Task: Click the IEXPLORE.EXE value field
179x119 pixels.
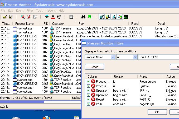Action: coord(158,57)
